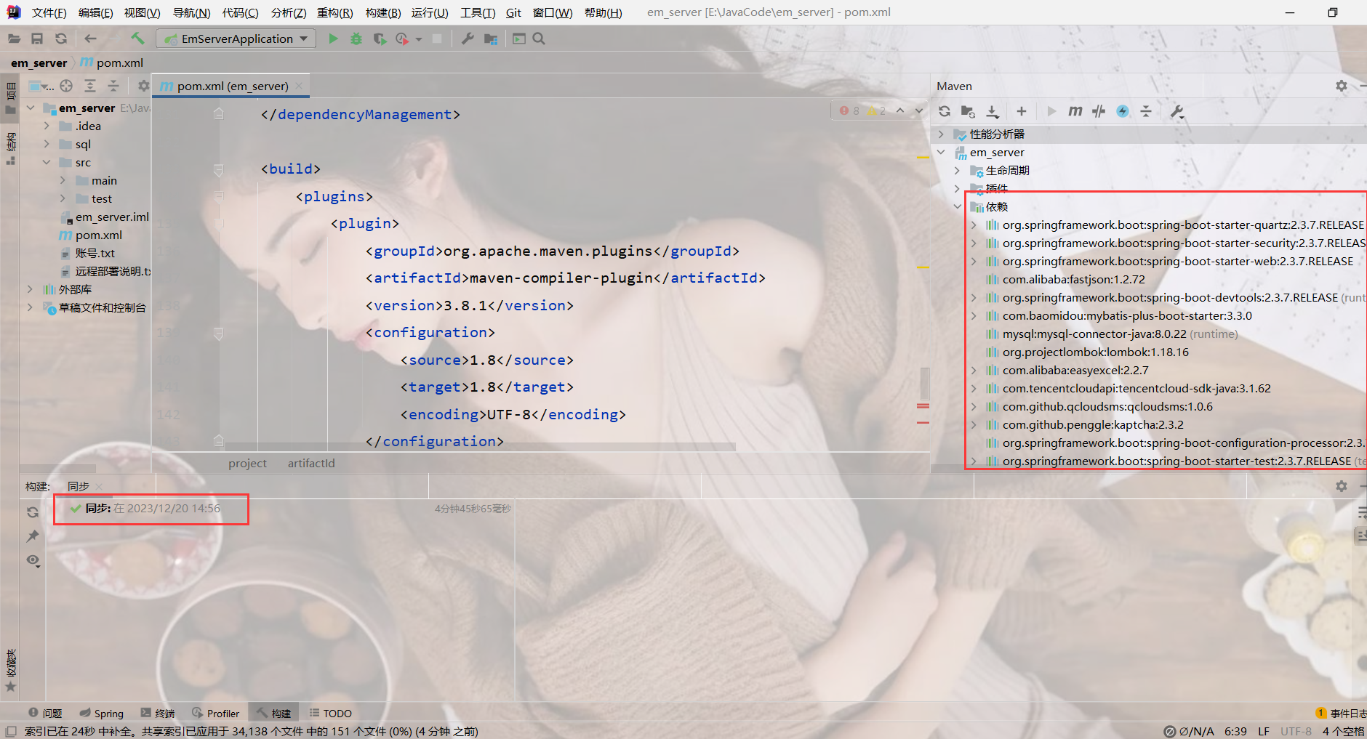Viewport: 1367px width, 739px height.
Task: Open project settings wrench icon in toolbar
Action: coord(468,39)
